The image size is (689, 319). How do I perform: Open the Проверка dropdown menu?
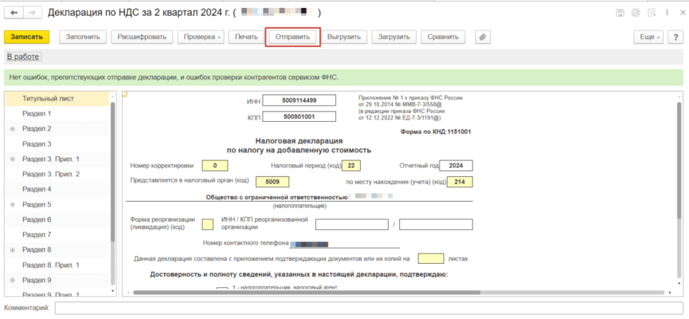[203, 37]
